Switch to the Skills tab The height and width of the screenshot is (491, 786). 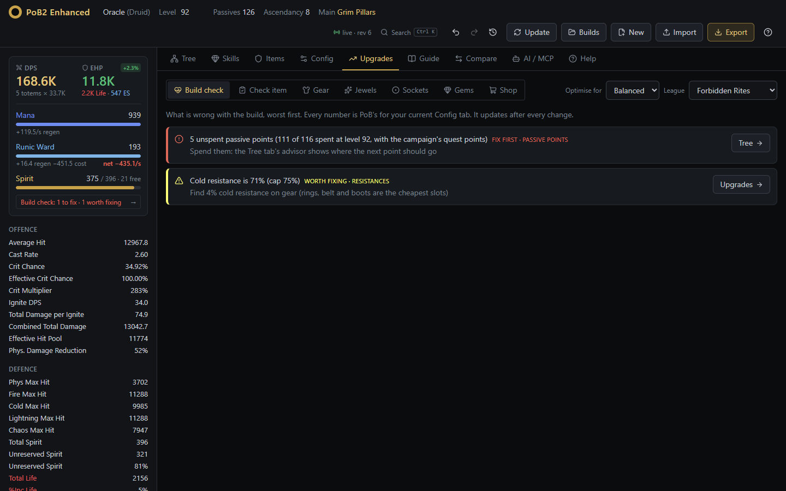click(x=225, y=58)
